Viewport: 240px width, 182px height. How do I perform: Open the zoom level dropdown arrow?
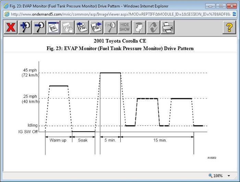point(229,176)
